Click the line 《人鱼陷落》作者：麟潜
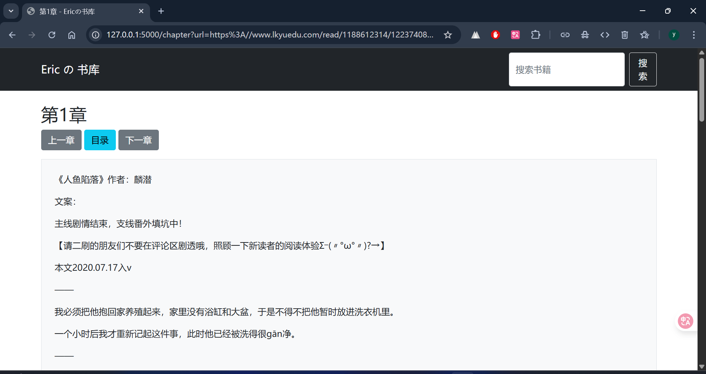706x374 pixels. coord(103,180)
